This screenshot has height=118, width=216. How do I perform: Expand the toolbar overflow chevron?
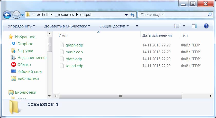(137, 26)
